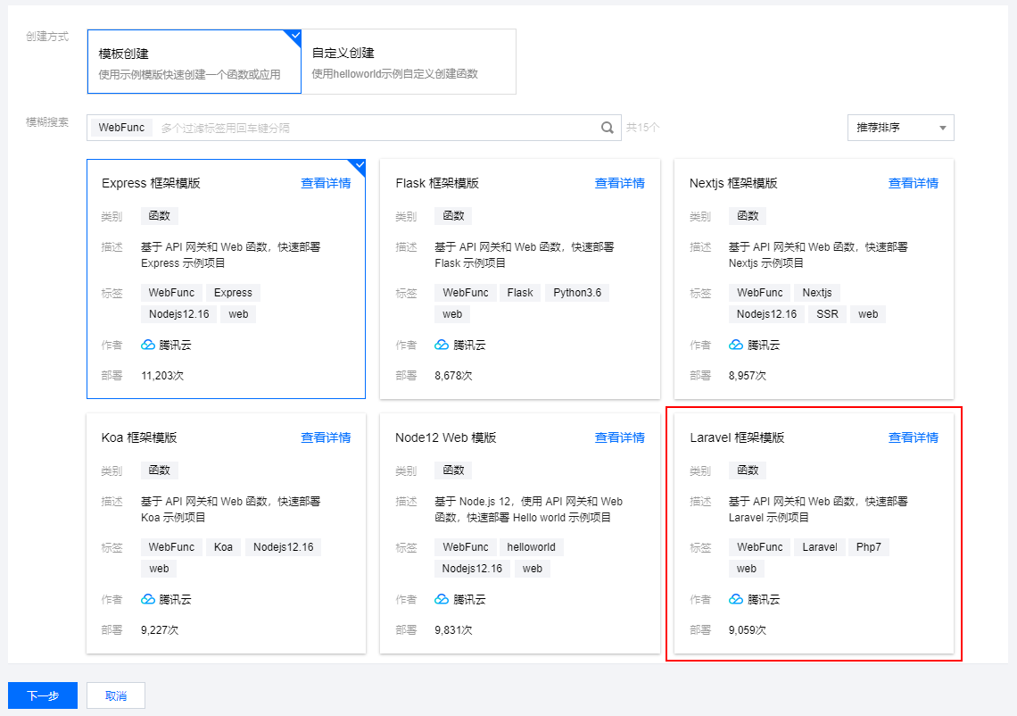Viewport: 1017px width, 716px height.
Task: Toggle the Php7 tag on Laravel card
Action: click(868, 546)
